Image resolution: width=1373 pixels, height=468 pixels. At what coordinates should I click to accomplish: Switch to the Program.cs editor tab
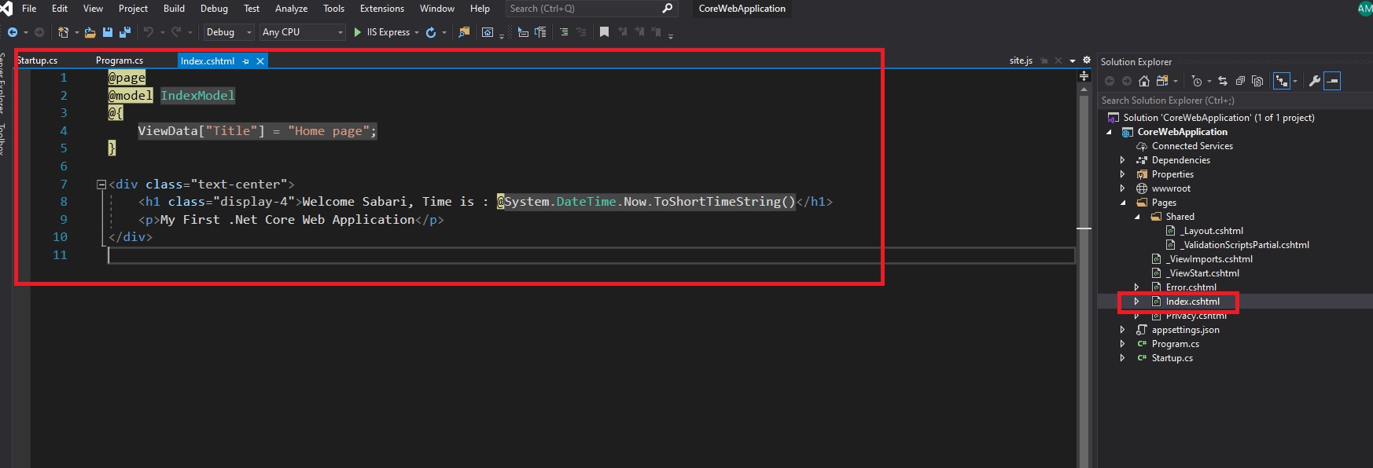click(120, 60)
